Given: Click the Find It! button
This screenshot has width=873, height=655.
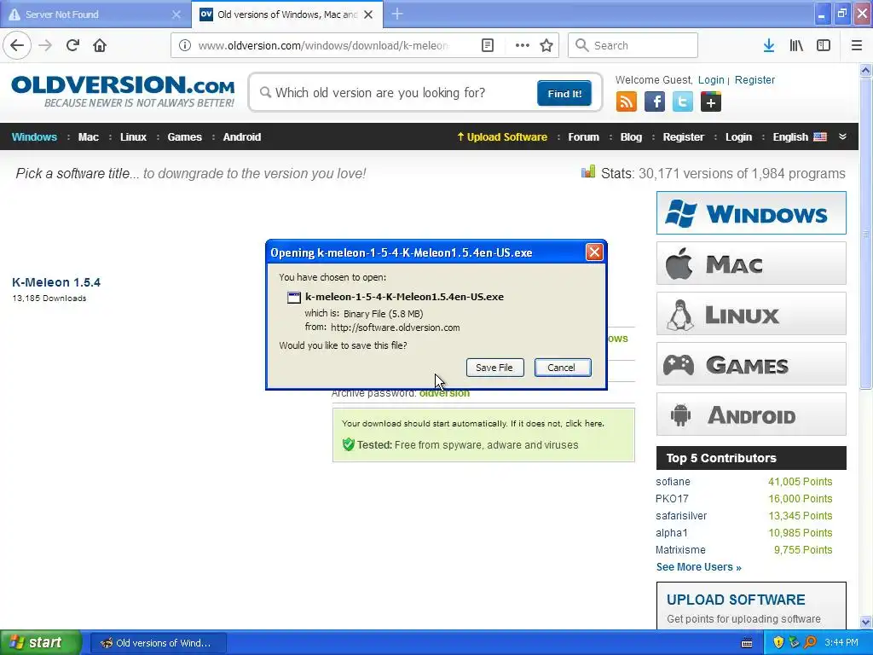Looking at the screenshot, I should [564, 94].
